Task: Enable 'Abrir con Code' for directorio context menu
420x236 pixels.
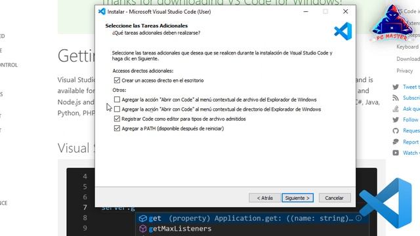Action: (x=117, y=109)
